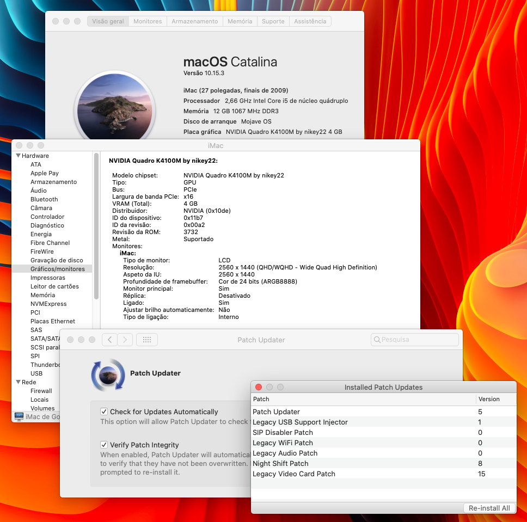Click the Patch Updater app icon

(109, 374)
